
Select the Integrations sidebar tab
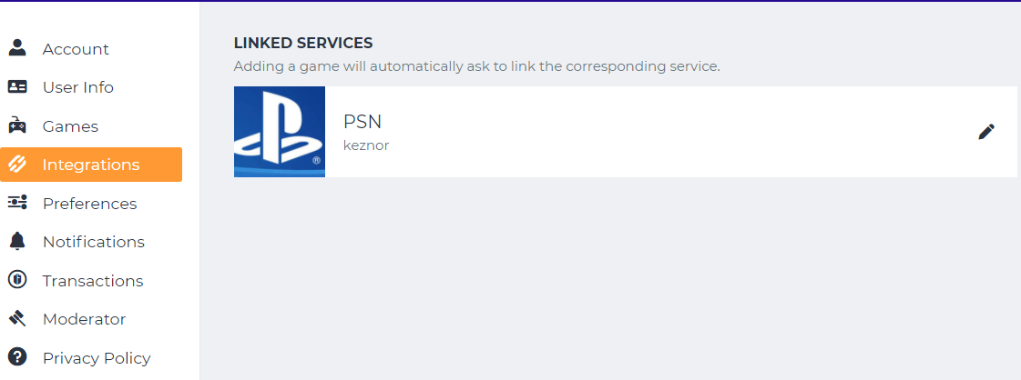[91, 165]
